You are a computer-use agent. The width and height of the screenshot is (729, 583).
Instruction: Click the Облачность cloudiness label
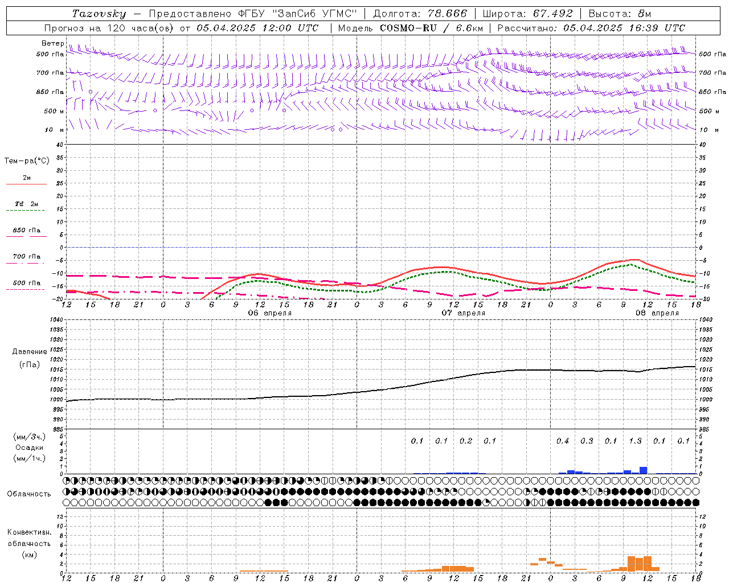29,494
